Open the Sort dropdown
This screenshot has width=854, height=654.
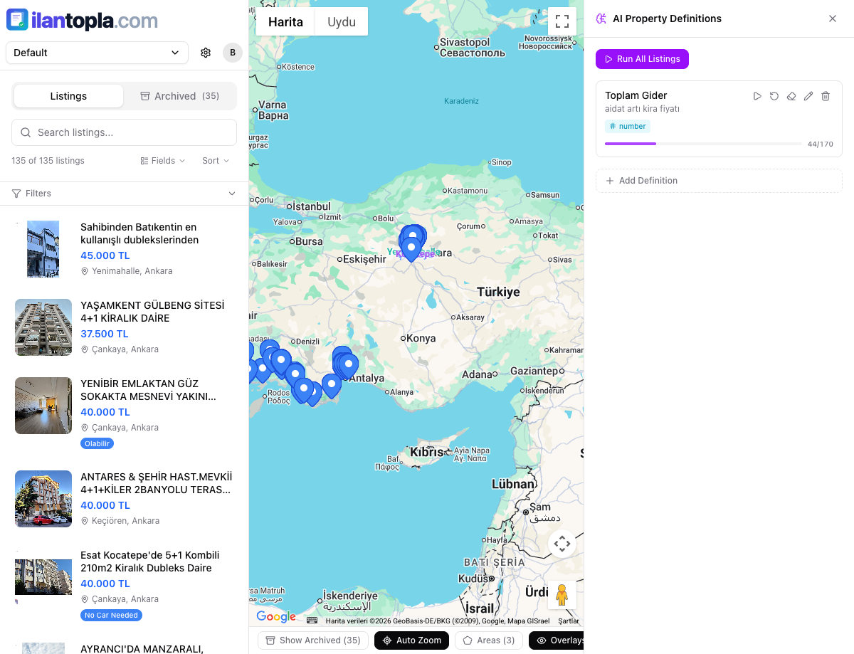pos(216,161)
